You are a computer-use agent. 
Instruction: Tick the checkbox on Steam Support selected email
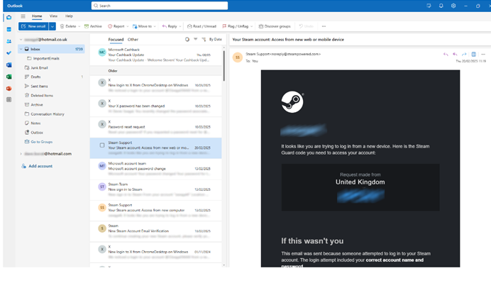click(x=102, y=145)
